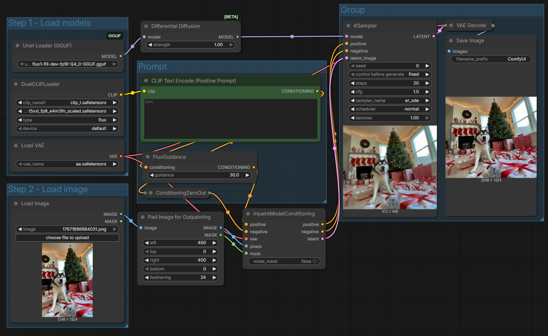Click the positive prompt text area
This screenshot has height=336, width=548.
tap(231, 119)
